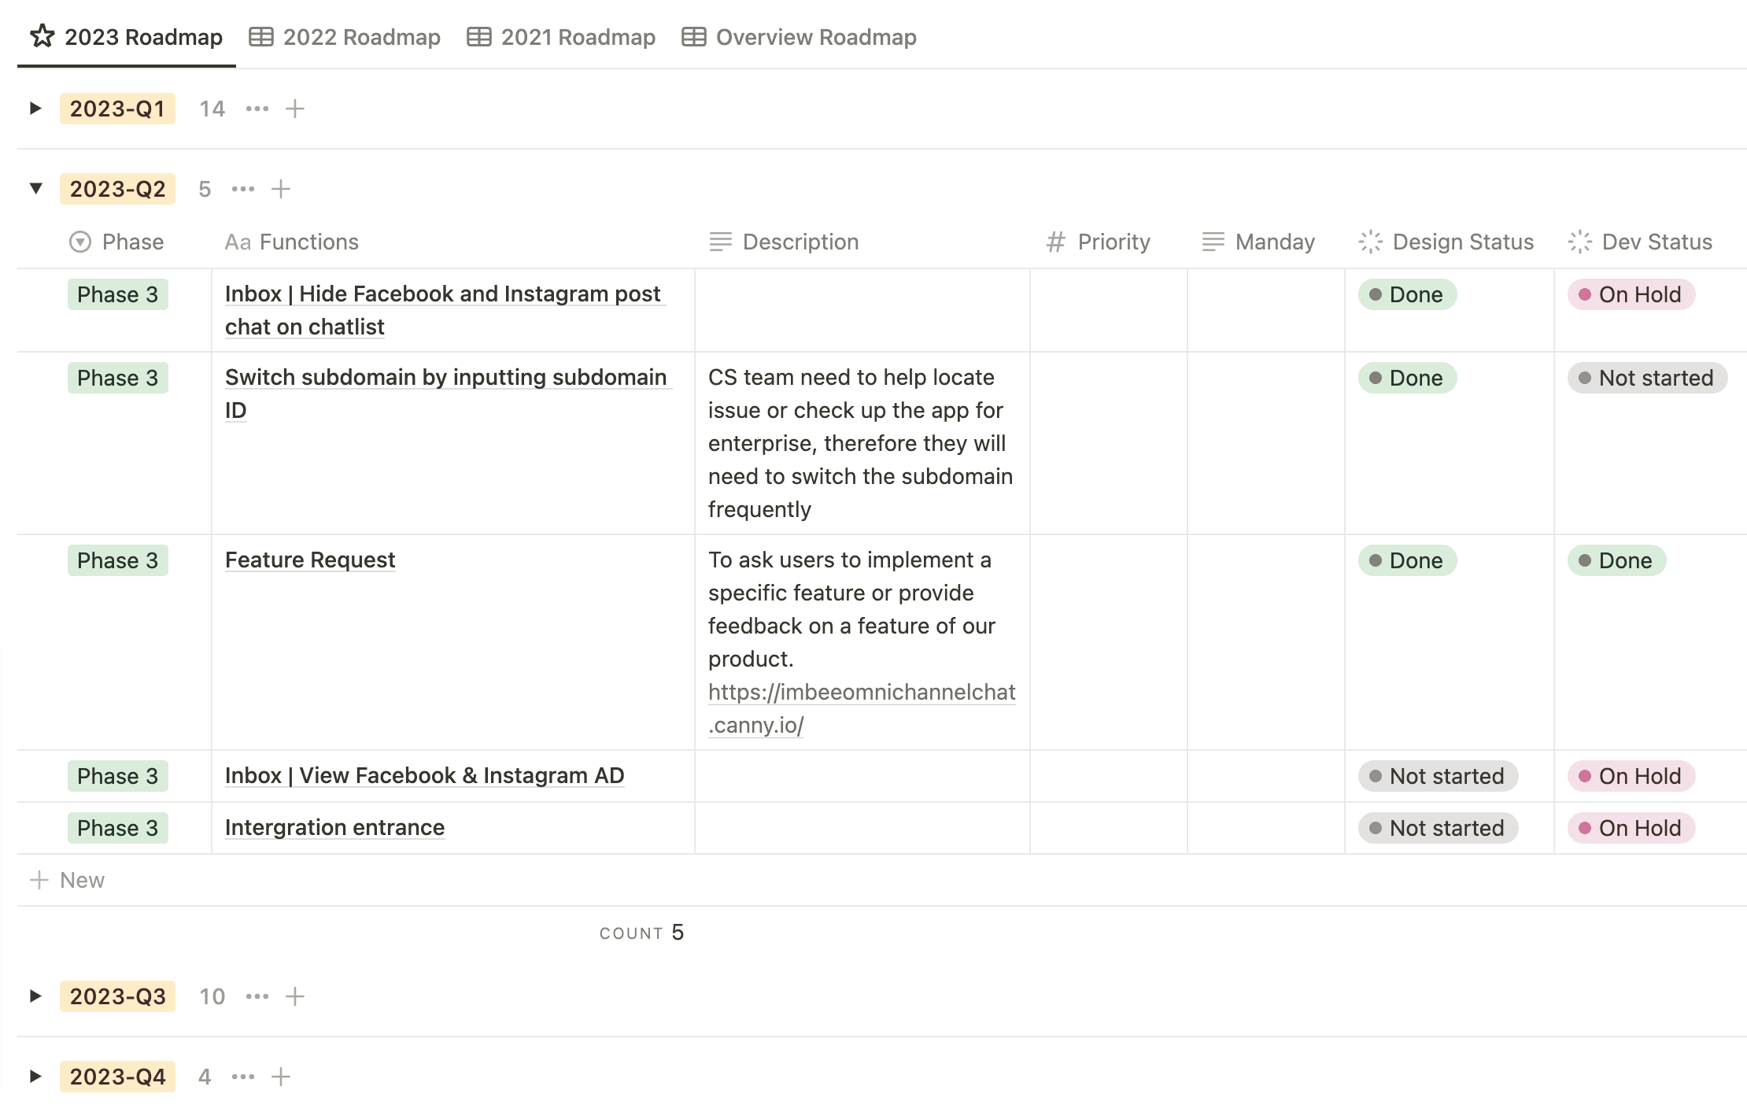Open the three-dots menu for 2023-Q2
The height and width of the screenshot is (1116, 1747).
coord(243,189)
